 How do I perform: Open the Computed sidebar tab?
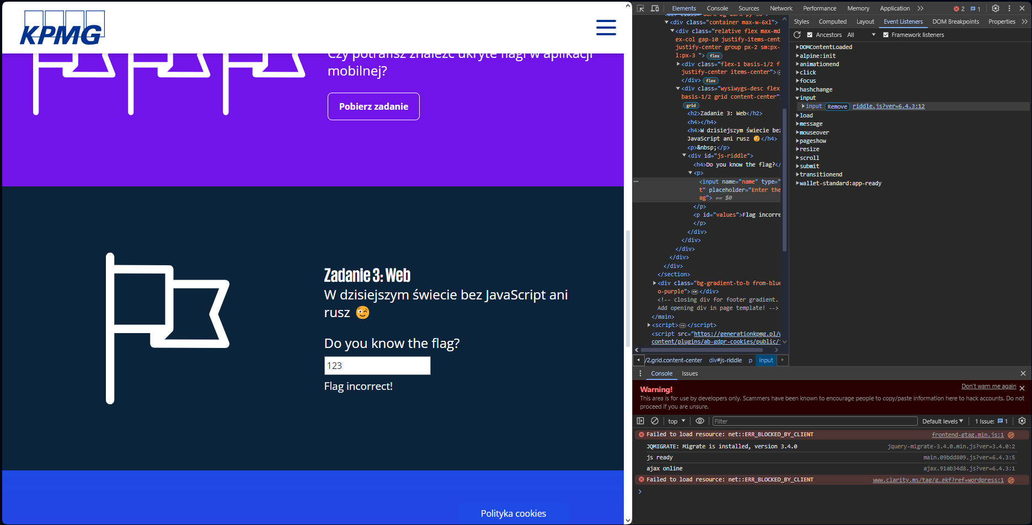pyautogui.click(x=832, y=22)
